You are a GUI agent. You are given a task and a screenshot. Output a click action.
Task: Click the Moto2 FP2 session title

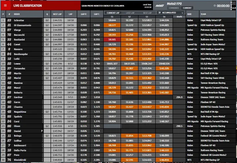[174, 4]
